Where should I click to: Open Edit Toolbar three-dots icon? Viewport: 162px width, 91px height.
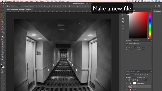(2, 62)
